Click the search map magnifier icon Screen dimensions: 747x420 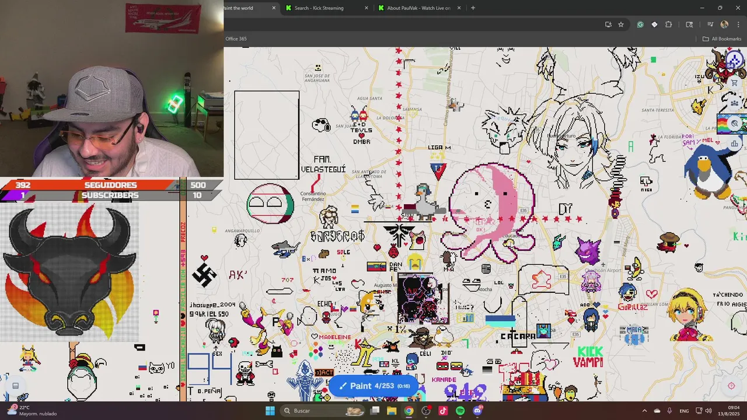735,123
